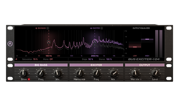The image size is (179, 102).
Task: Select the HIGH equalizer band handle
Action: (x=147, y=39)
